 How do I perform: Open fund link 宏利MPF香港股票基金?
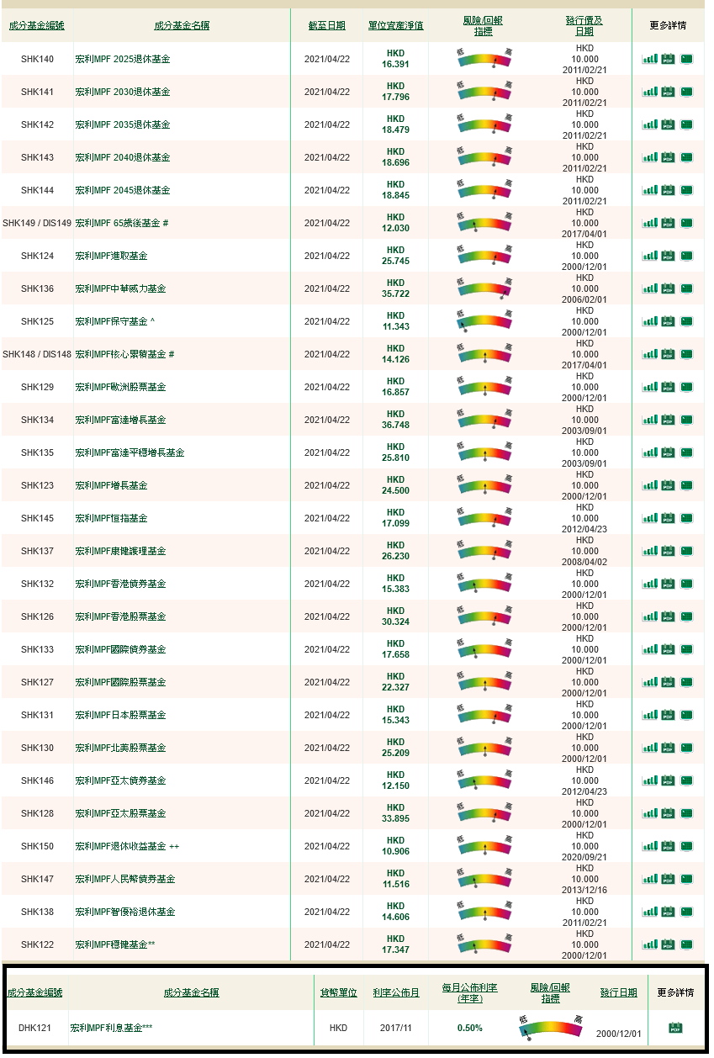click(120, 616)
